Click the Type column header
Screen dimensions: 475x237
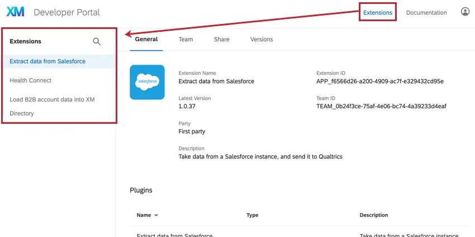252,215
